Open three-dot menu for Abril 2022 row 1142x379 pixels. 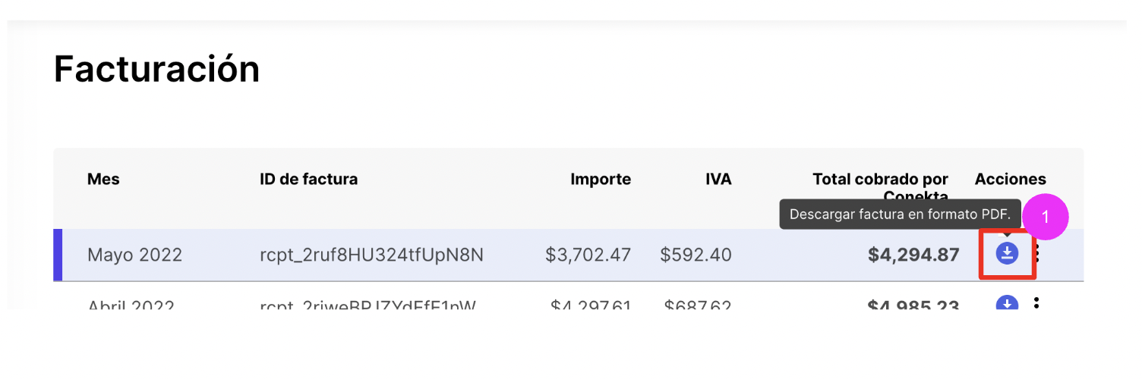pos(1036,303)
